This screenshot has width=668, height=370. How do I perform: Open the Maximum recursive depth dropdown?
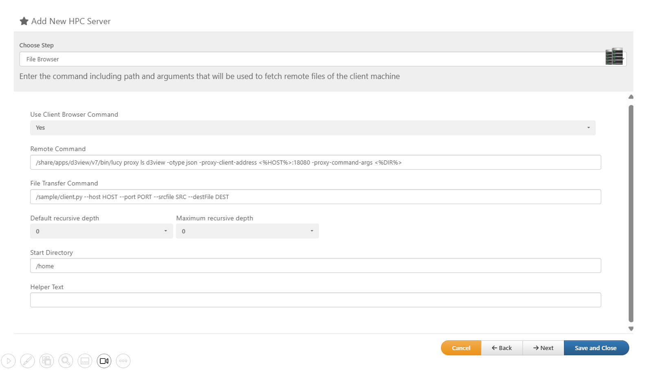[x=247, y=231]
